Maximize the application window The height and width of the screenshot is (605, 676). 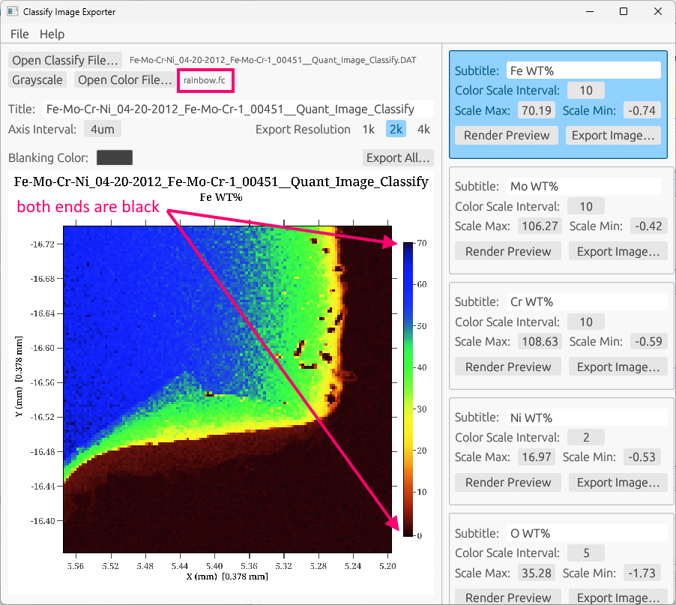coord(624,12)
